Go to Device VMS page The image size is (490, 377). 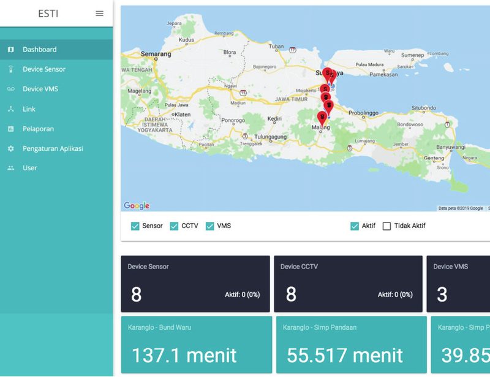point(56,89)
